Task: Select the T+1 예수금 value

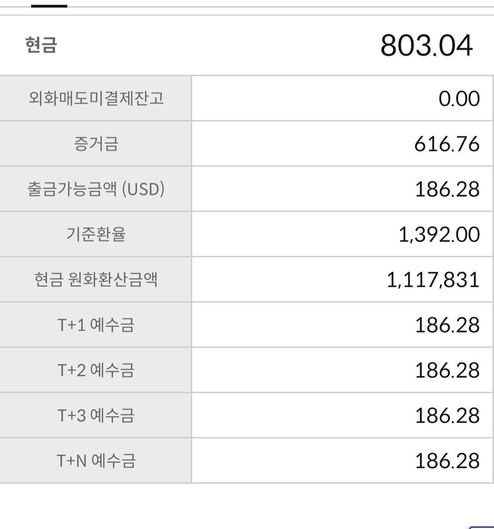Action: [x=447, y=325]
